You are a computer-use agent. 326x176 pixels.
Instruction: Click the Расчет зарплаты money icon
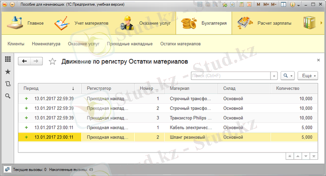tap(245, 22)
